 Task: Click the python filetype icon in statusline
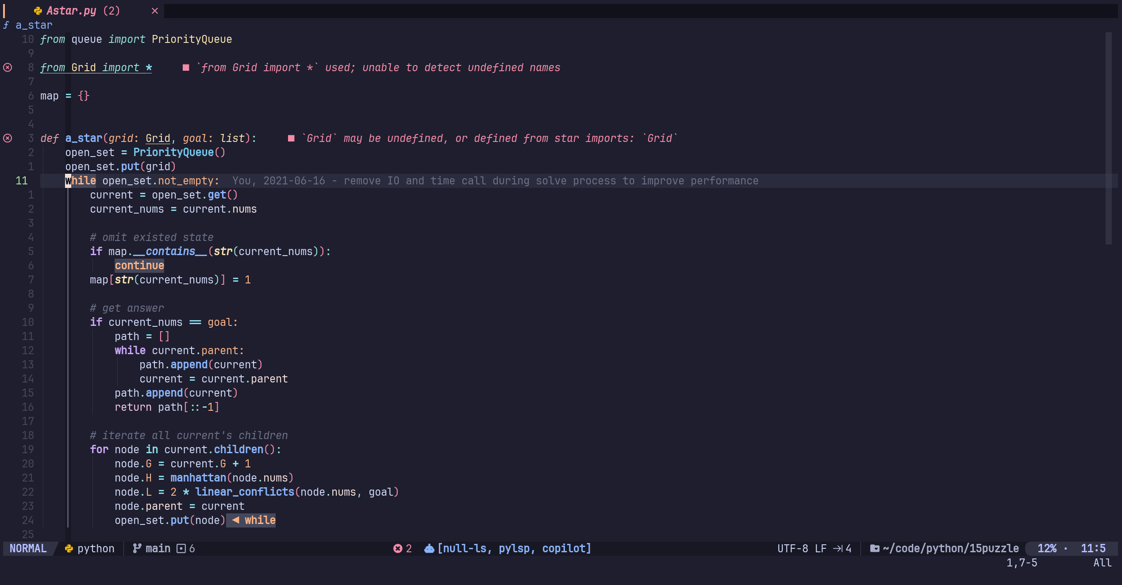[x=69, y=549]
